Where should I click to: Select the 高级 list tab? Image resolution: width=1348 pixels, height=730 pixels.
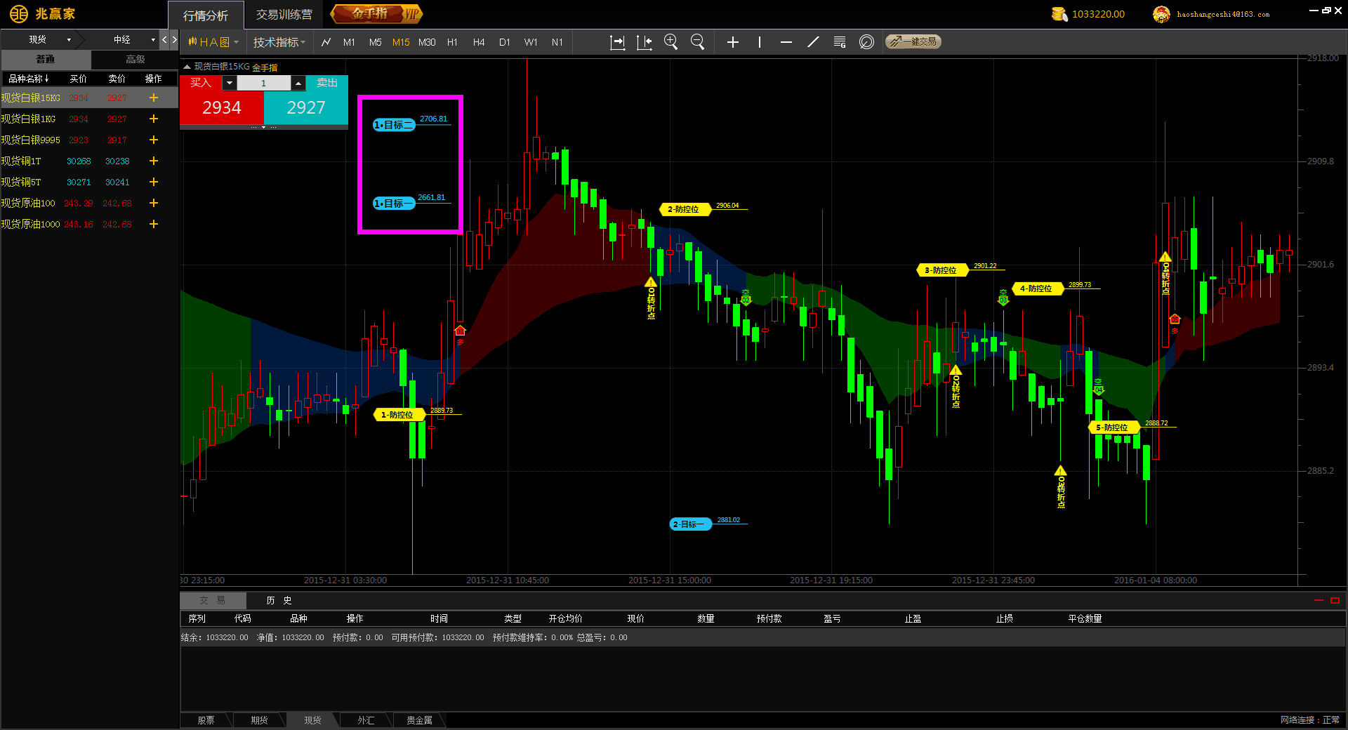pyautogui.click(x=135, y=59)
